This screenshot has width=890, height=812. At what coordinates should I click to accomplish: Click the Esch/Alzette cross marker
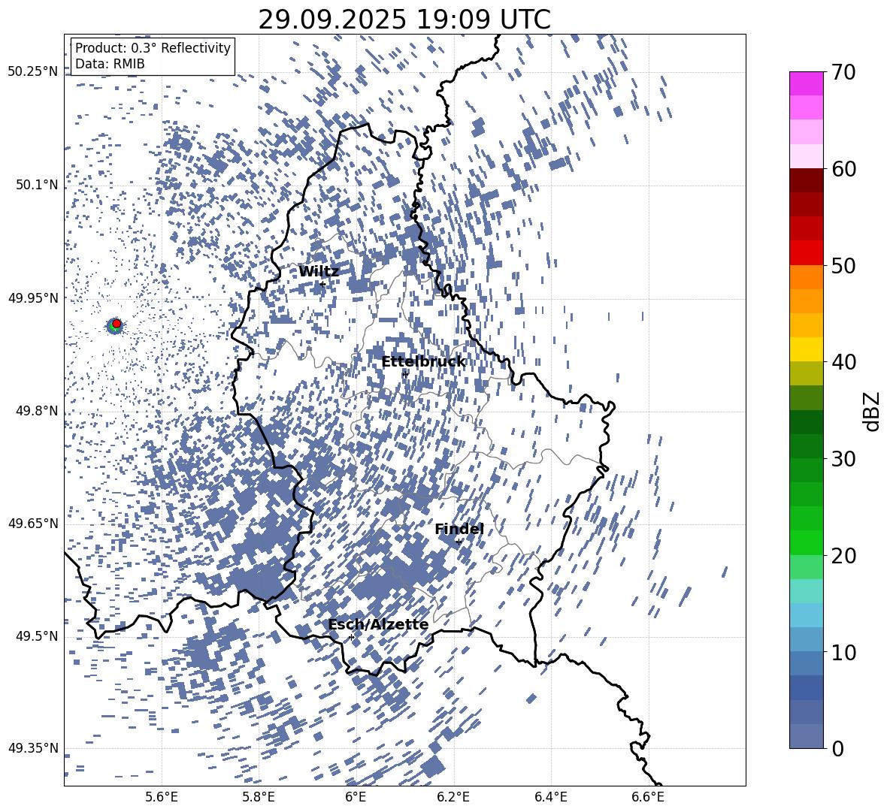pyautogui.click(x=351, y=637)
